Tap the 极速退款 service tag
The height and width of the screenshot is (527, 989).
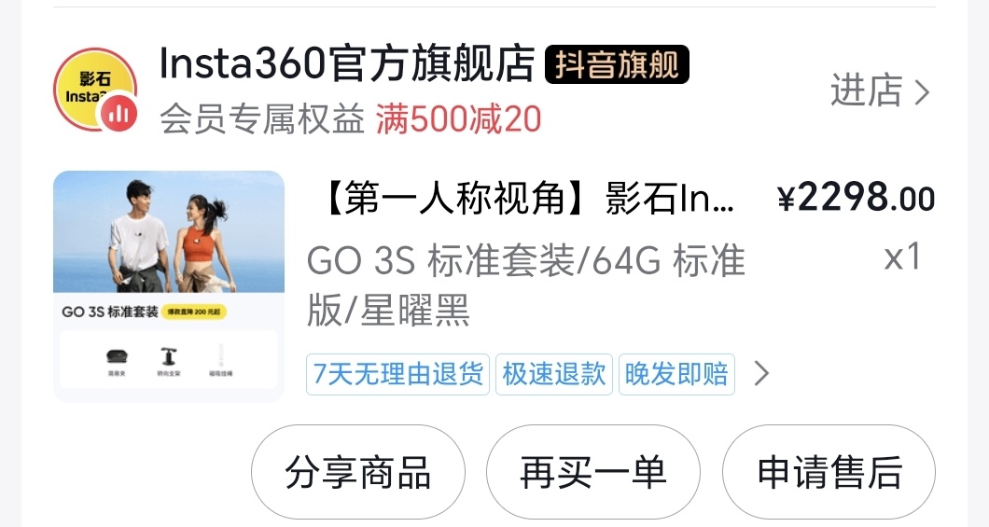tap(554, 374)
